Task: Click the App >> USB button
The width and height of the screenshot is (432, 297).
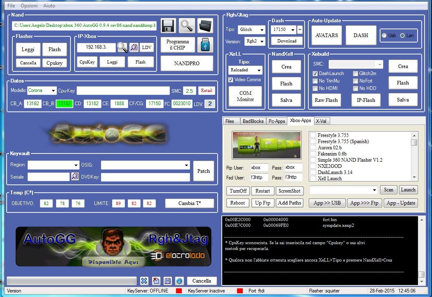Action: click(327, 203)
